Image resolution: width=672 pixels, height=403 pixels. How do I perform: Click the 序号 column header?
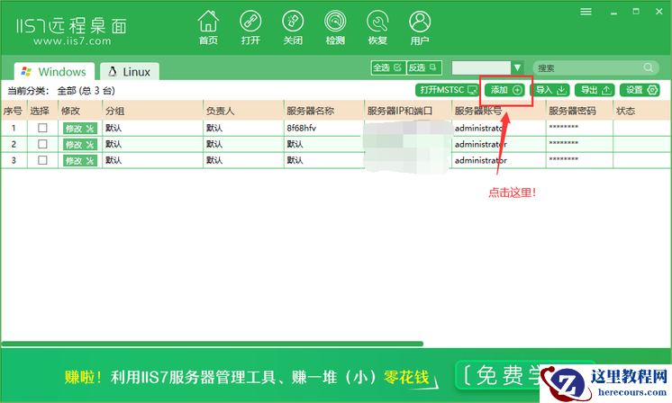[x=13, y=111]
